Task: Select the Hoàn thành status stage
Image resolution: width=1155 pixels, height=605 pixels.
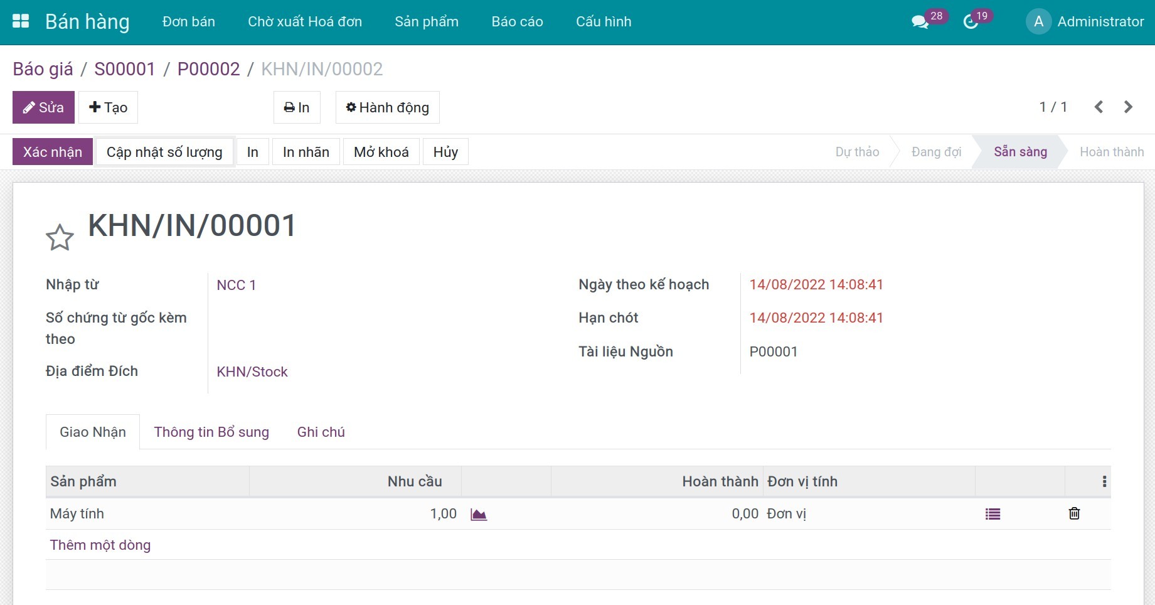Action: [1111, 152]
